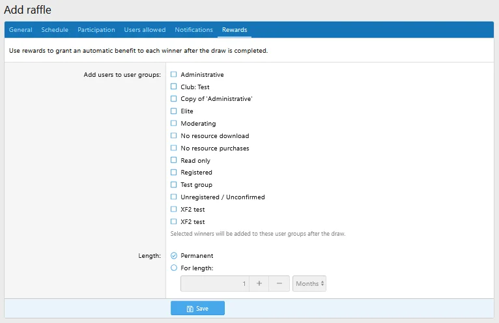
Task: Click the 'Length:' field label
Action: point(150,256)
